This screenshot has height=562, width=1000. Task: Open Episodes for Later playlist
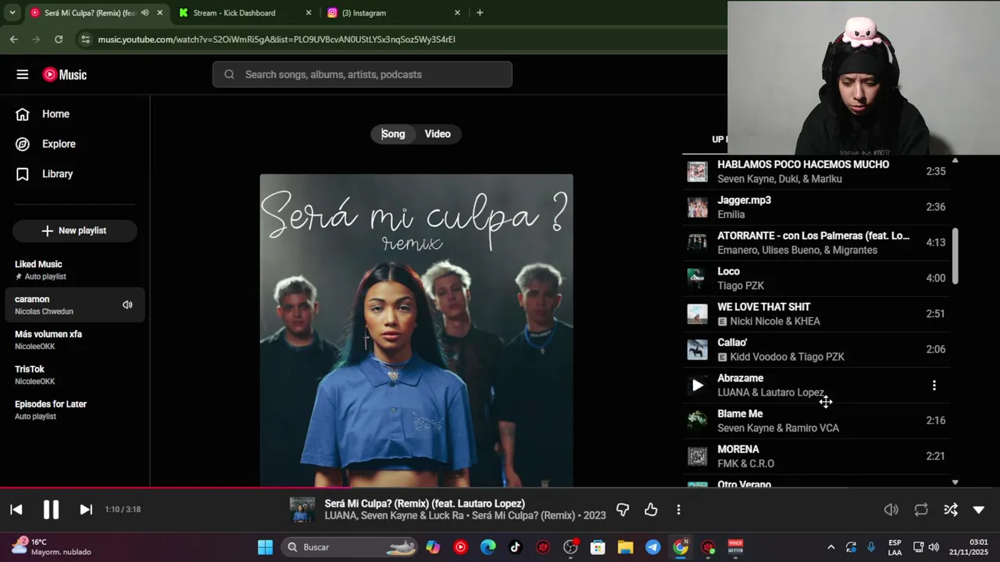coord(75,410)
